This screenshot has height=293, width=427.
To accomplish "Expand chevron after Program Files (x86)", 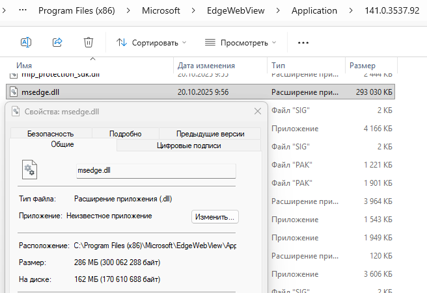I will coord(128,10).
